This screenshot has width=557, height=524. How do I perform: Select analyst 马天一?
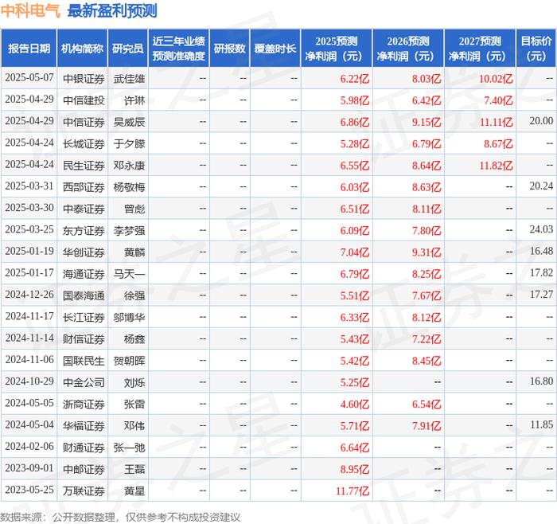click(x=129, y=274)
